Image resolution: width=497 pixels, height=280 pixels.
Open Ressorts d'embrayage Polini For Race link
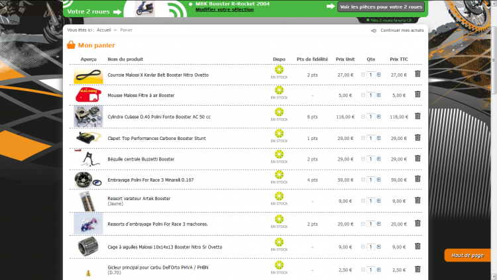coord(158,224)
